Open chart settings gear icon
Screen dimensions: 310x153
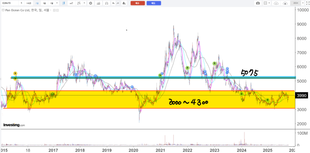click(91, 3)
